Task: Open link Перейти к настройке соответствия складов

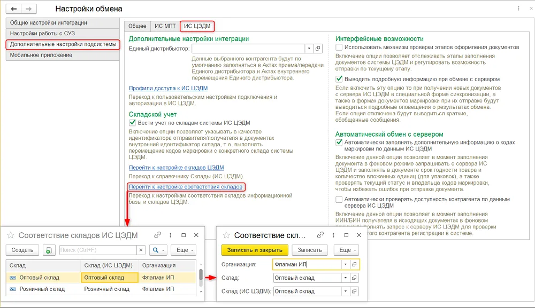Action: 186,187
